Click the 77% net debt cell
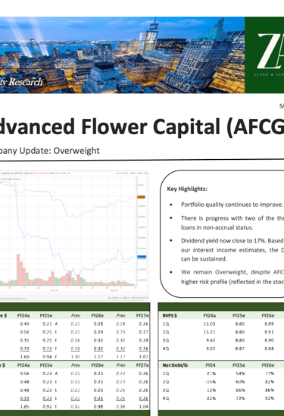This screenshot has height=416, width=284. pyautogui.click(x=270, y=374)
